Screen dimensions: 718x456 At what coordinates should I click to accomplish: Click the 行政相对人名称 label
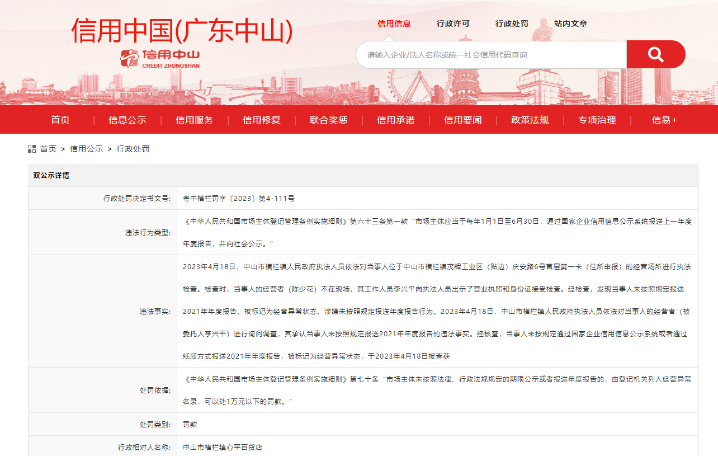point(144,447)
